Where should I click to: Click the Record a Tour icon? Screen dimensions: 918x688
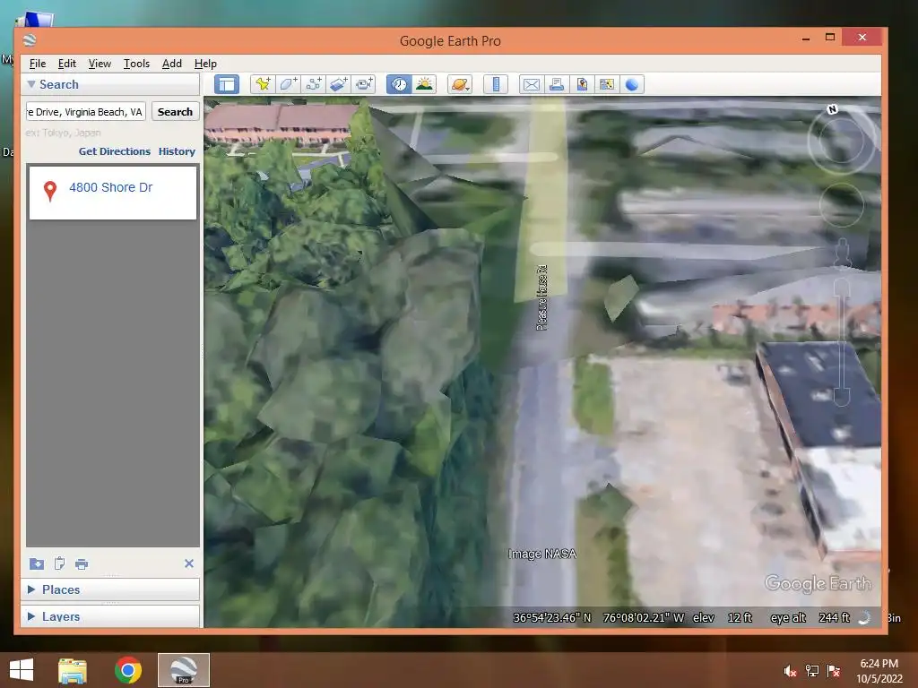(364, 84)
